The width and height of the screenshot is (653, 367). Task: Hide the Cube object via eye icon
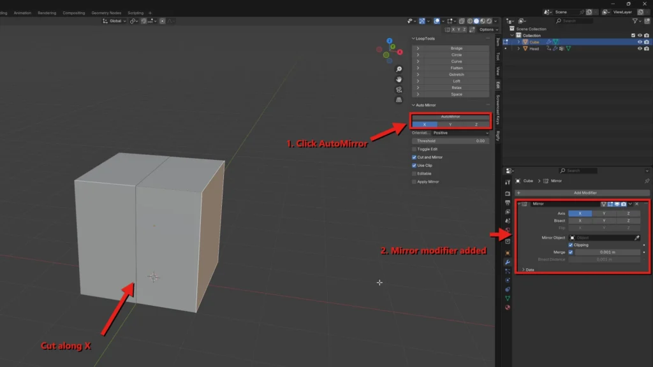click(640, 42)
